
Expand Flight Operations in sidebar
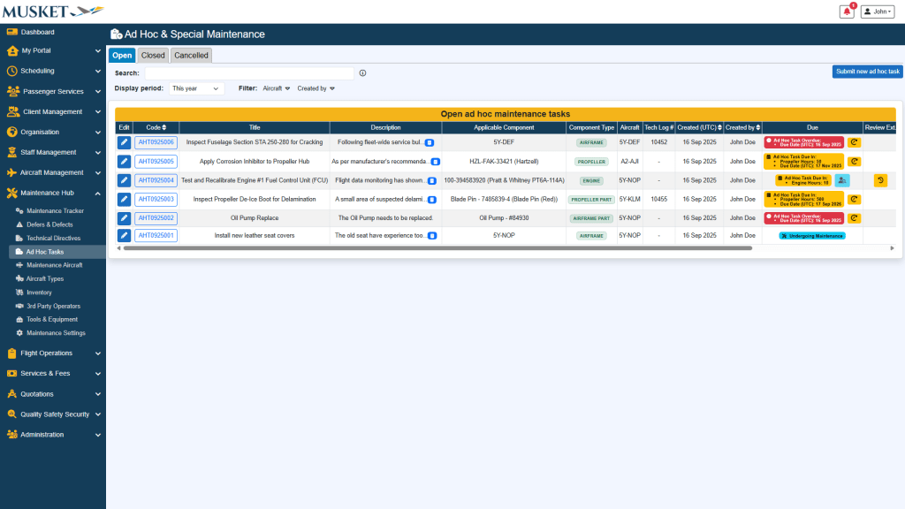53,353
